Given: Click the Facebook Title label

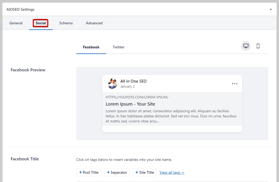Looking at the screenshot, I should pyautogui.click(x=25, y=159).
